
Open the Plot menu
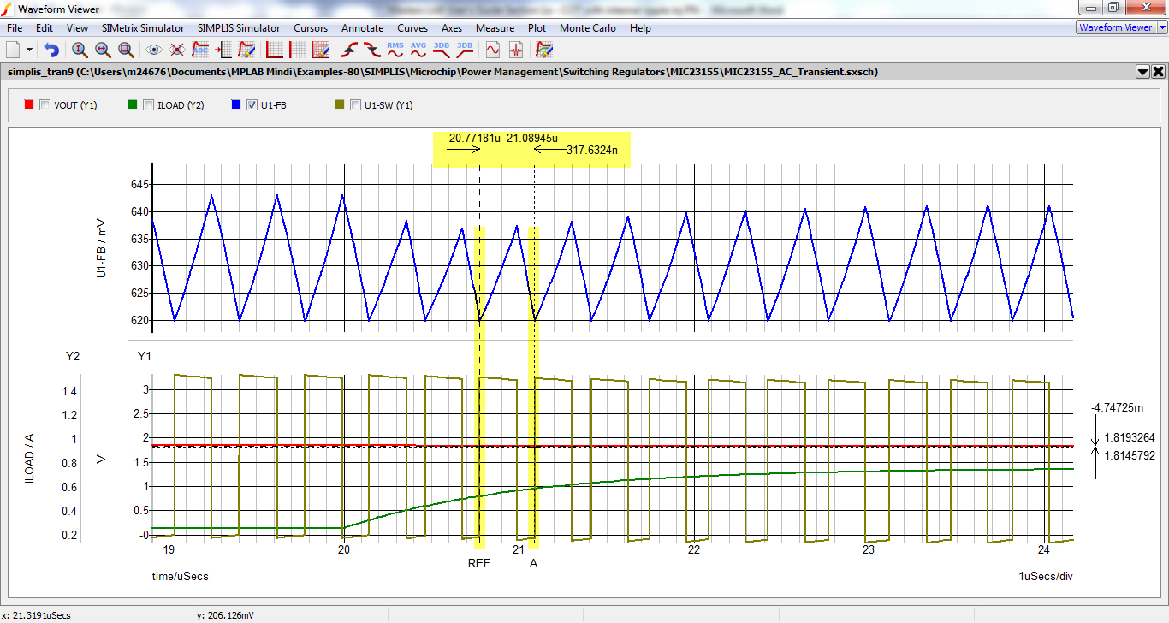(x=537, y=28)
